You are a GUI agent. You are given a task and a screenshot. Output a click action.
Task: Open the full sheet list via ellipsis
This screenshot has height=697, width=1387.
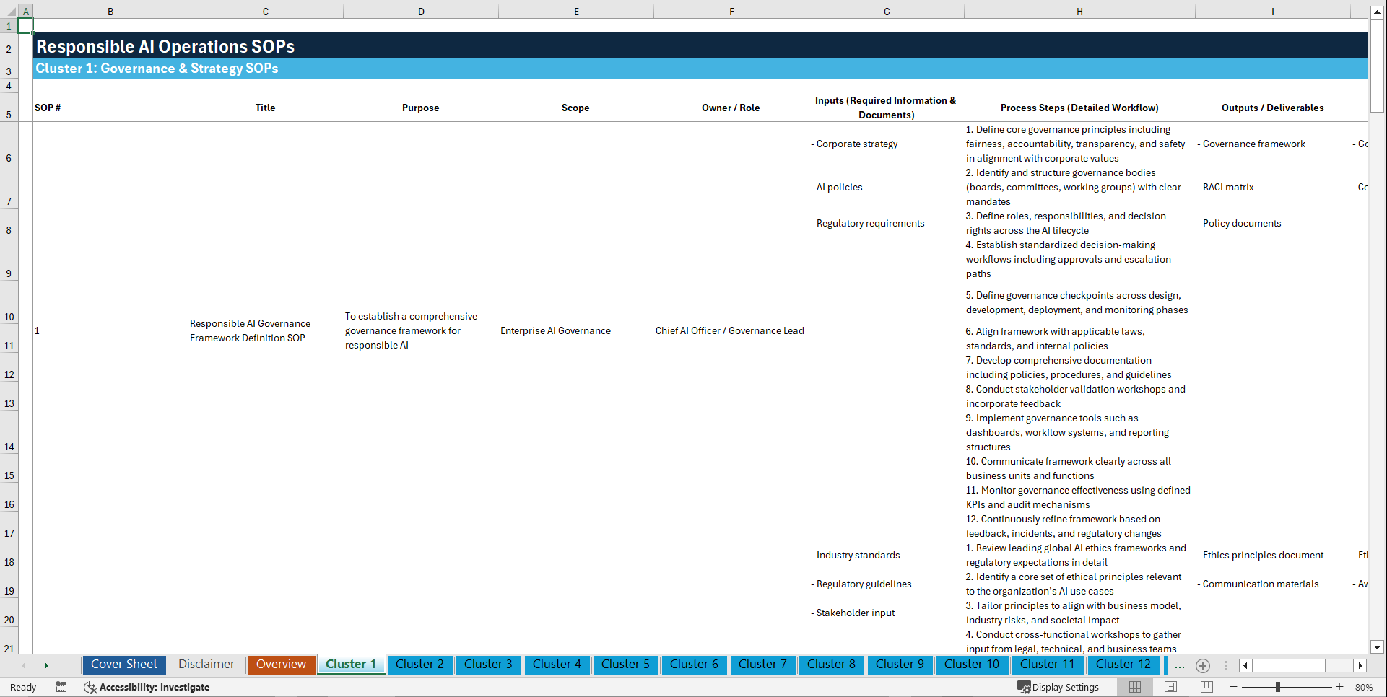pos(1180,665)
